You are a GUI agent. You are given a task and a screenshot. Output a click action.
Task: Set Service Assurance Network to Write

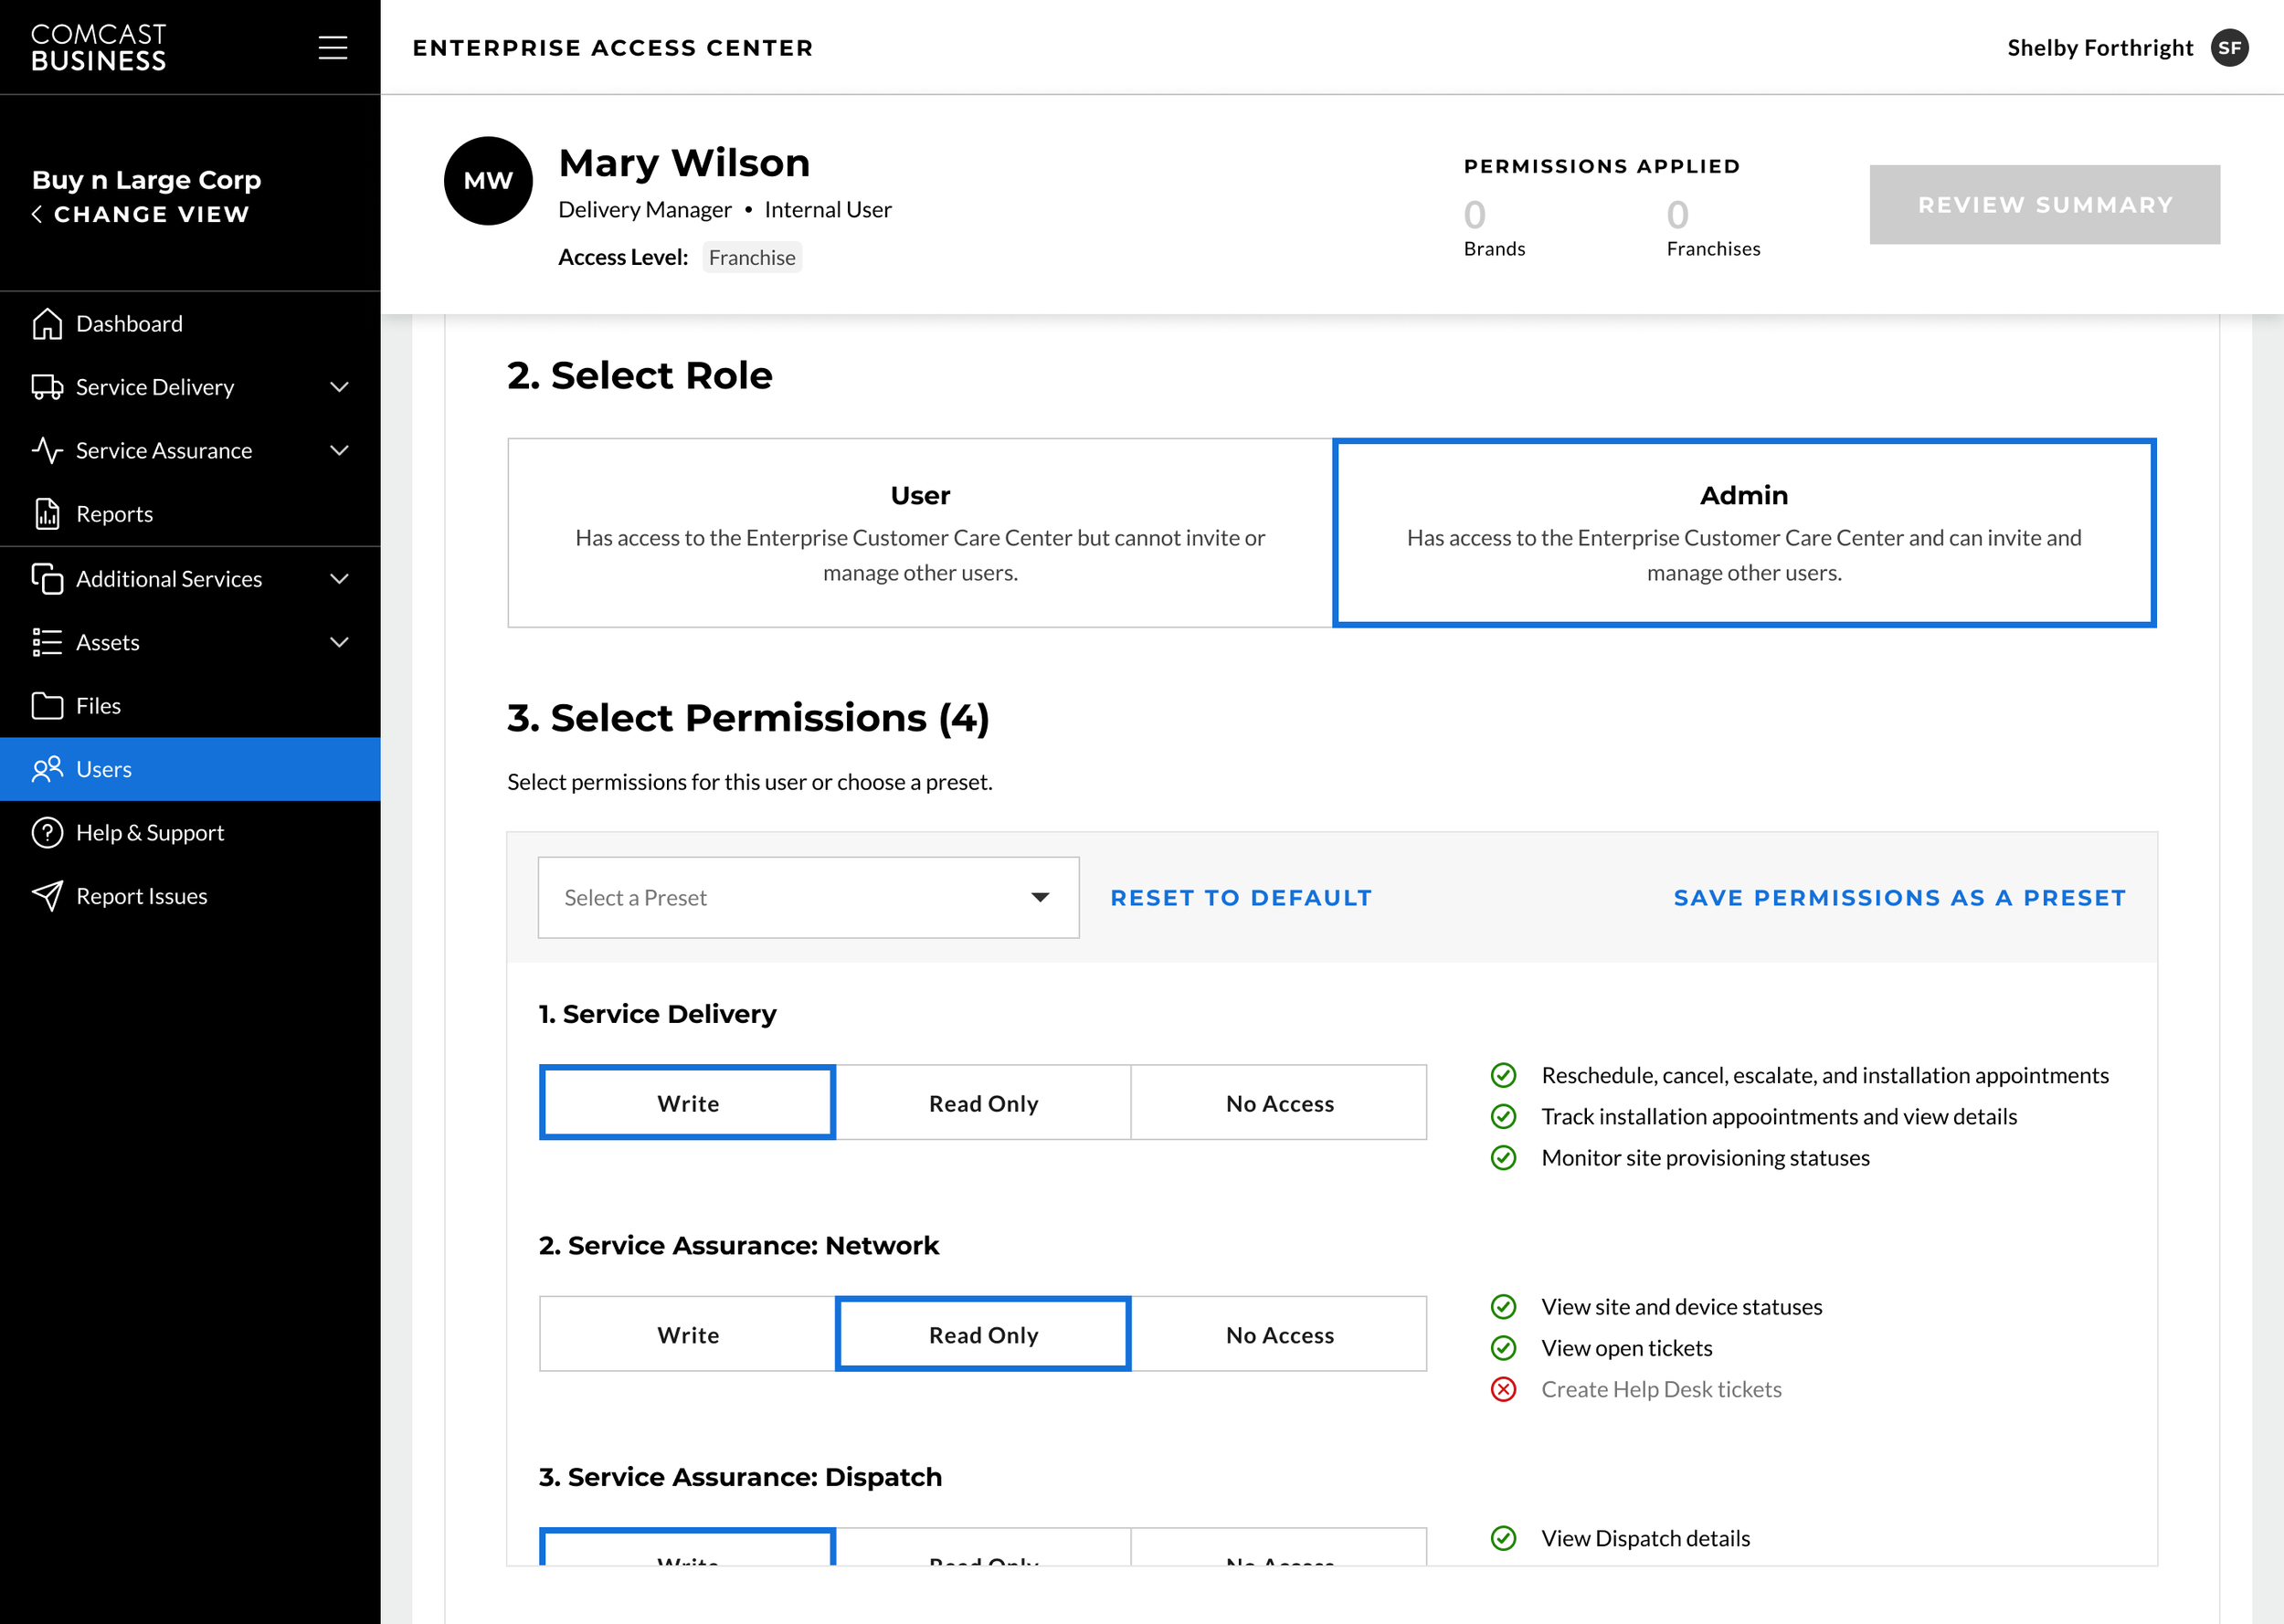(x=687, y=1335)
